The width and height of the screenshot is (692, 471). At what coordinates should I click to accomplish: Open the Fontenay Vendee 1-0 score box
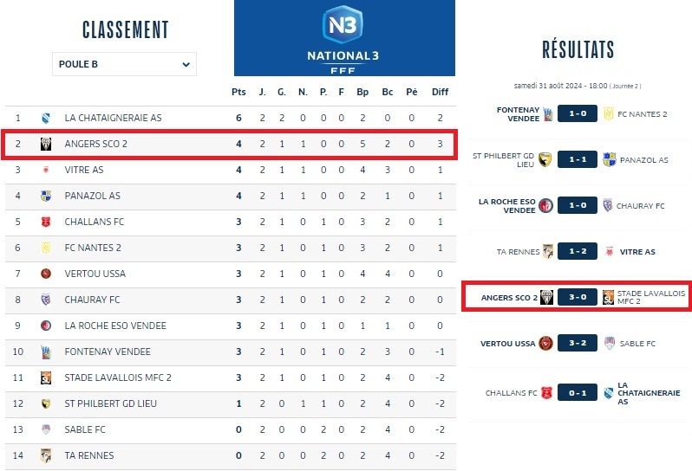578,114
